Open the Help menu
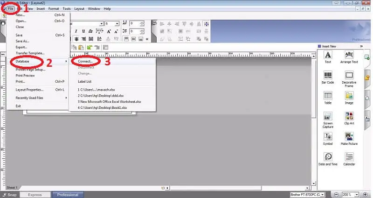This screenshot has width=373, height=198. click(107, 8)
